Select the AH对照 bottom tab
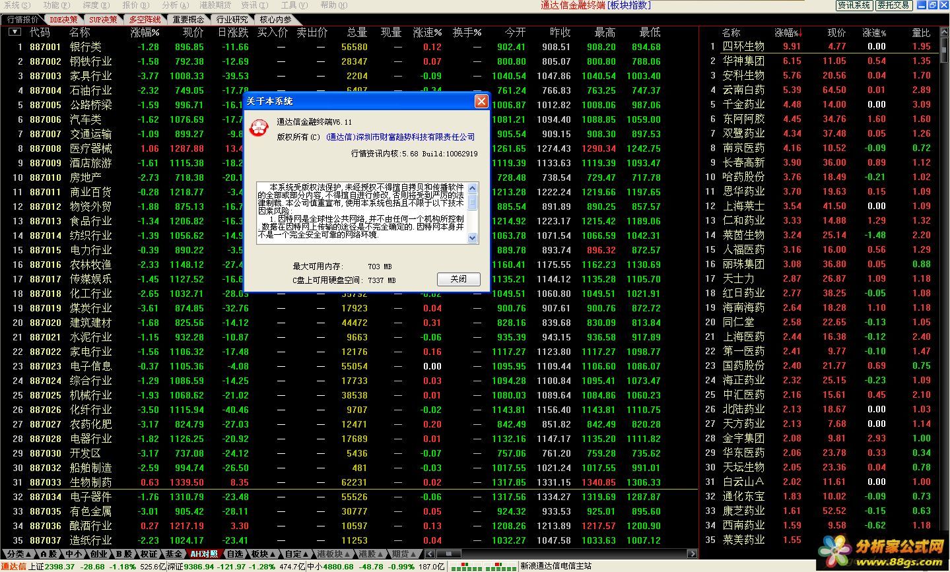The width and height of the screenshot is (950, 572). pos(205,554)
